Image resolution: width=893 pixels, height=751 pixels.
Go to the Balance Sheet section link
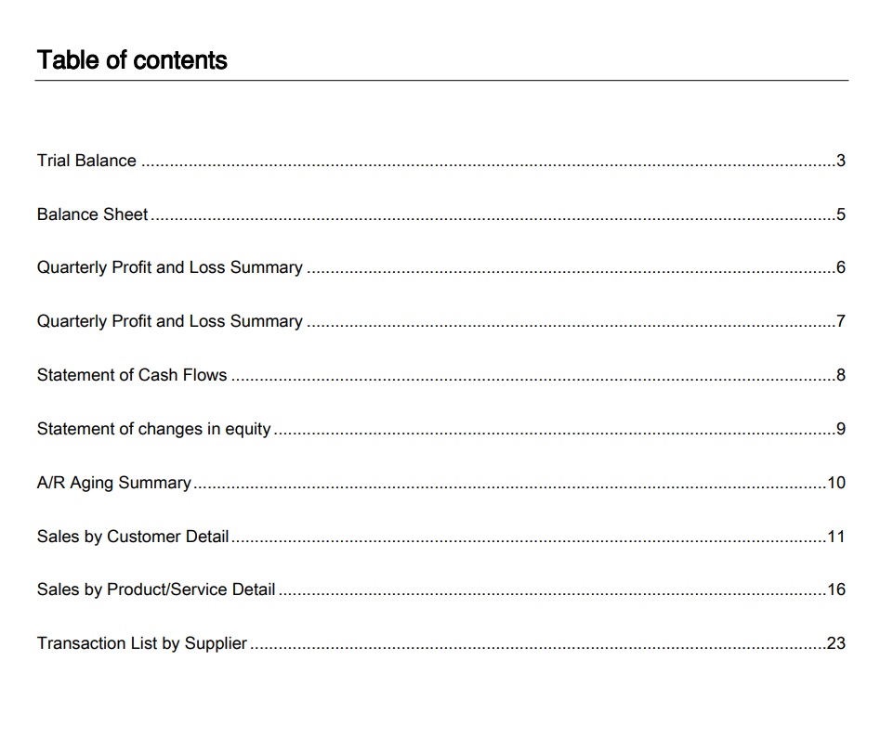pyautogui.click(x=92, y=214)
